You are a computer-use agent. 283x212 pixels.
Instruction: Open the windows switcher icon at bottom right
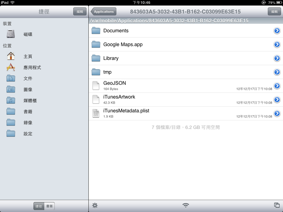277,205
